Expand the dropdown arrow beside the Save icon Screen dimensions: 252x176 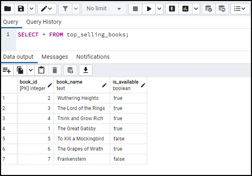31,9
